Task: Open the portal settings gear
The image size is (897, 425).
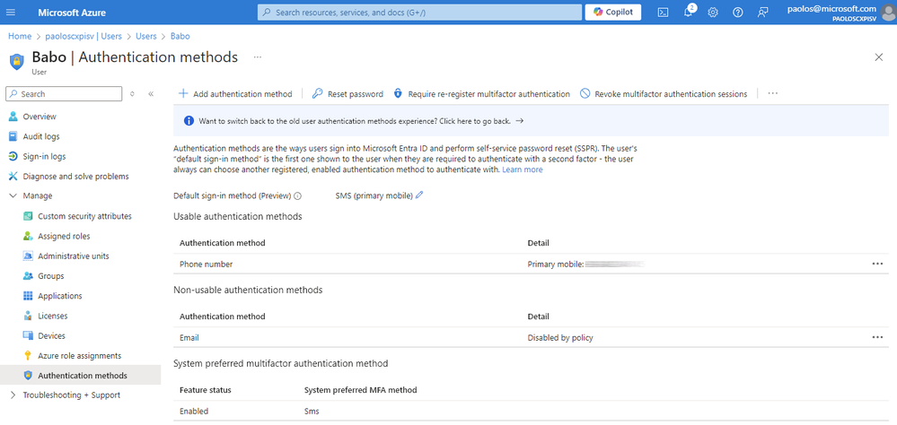Action: click(713, 12)
